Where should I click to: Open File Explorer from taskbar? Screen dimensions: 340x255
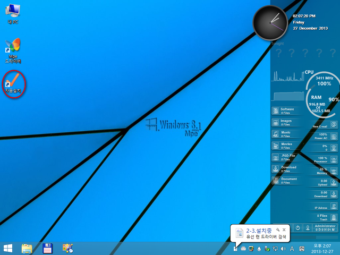click(27, 249)
